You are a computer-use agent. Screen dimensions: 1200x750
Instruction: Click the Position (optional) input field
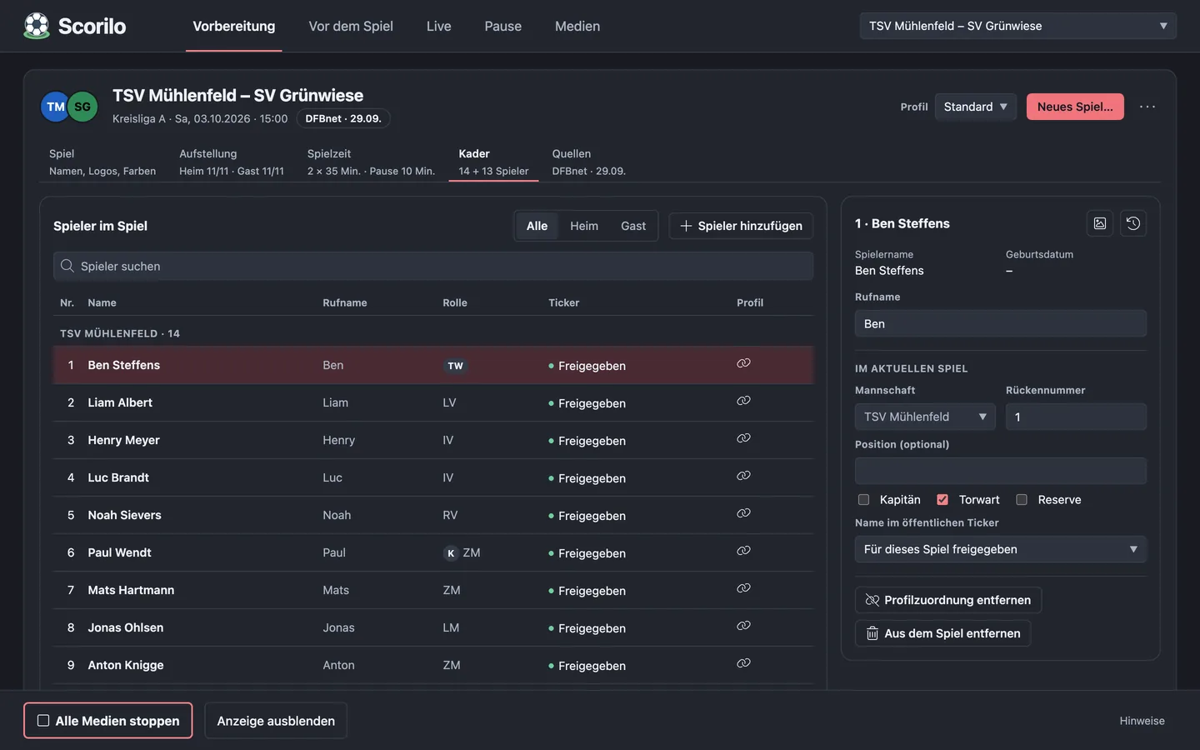tap(1001, 471)
